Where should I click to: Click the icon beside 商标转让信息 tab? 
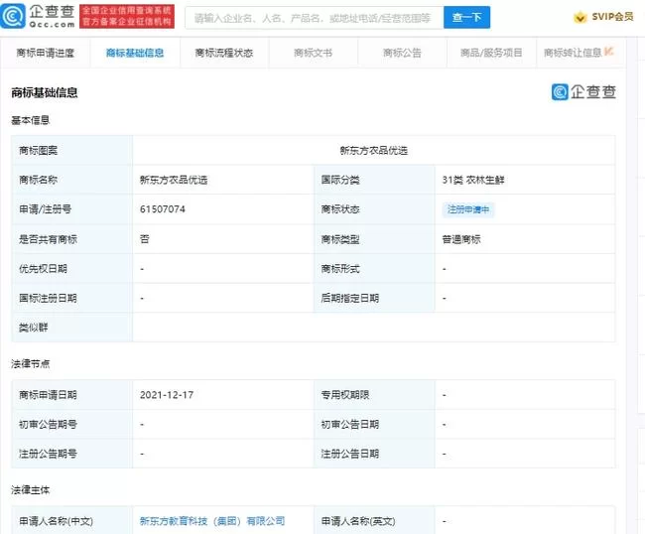click(x=609, y=52)
